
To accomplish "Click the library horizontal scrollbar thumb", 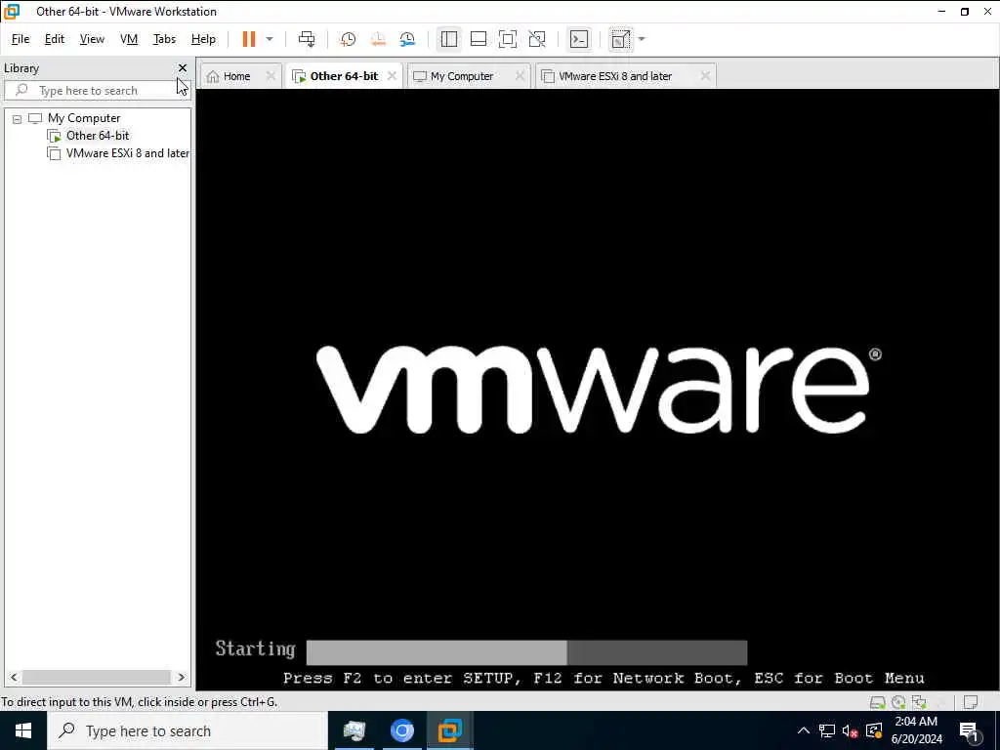I will coord(97,678).
